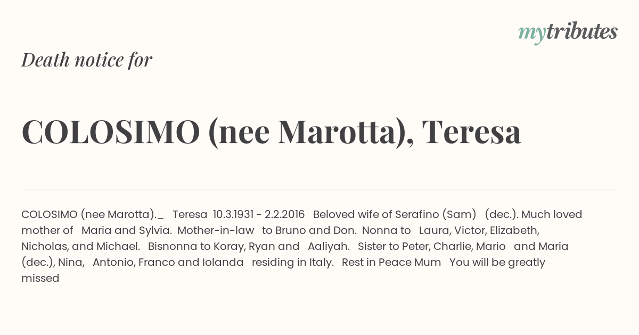The width and height of the screenshot is (639, 335).
Task: Click 'residing in Italy' phrase
Action: coord(292,262)
